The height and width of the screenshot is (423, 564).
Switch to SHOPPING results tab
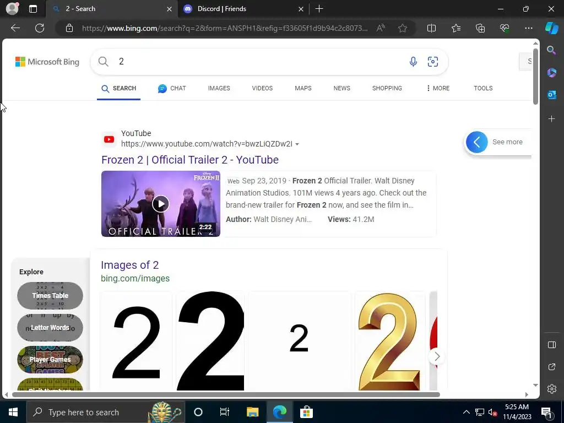click(387, 88)
